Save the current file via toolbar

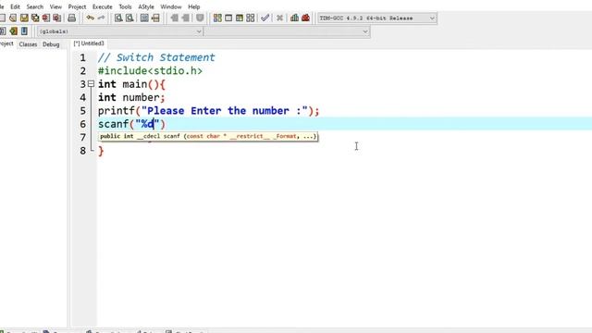coord(24,18)
